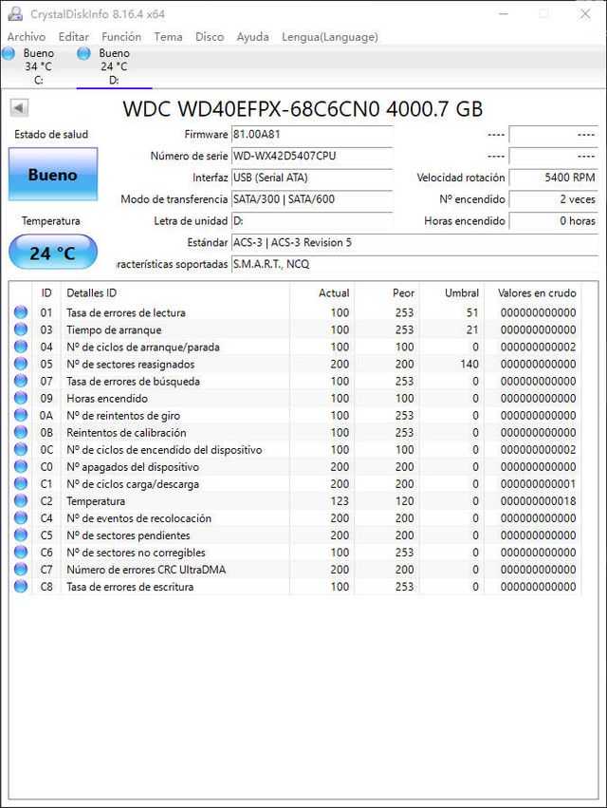This screenshot has height=808, width=607.
Task: Click raw value 000000000018 in C2 Temperatura row
Action: click(x=538, y=501)
